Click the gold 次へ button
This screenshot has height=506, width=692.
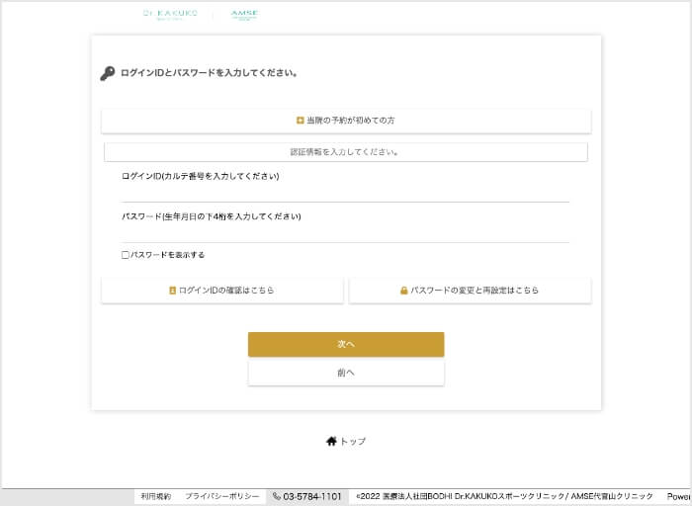(x=346, y=344)
